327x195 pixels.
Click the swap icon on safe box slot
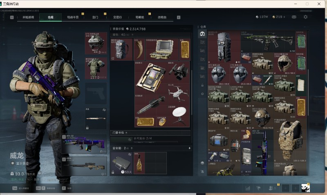click(130, 154)
